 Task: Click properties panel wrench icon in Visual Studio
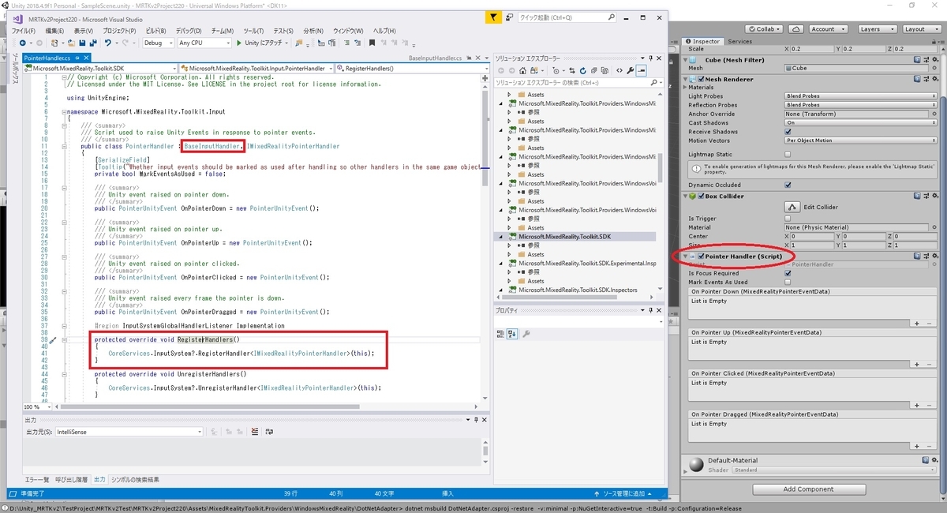(526, 334)
